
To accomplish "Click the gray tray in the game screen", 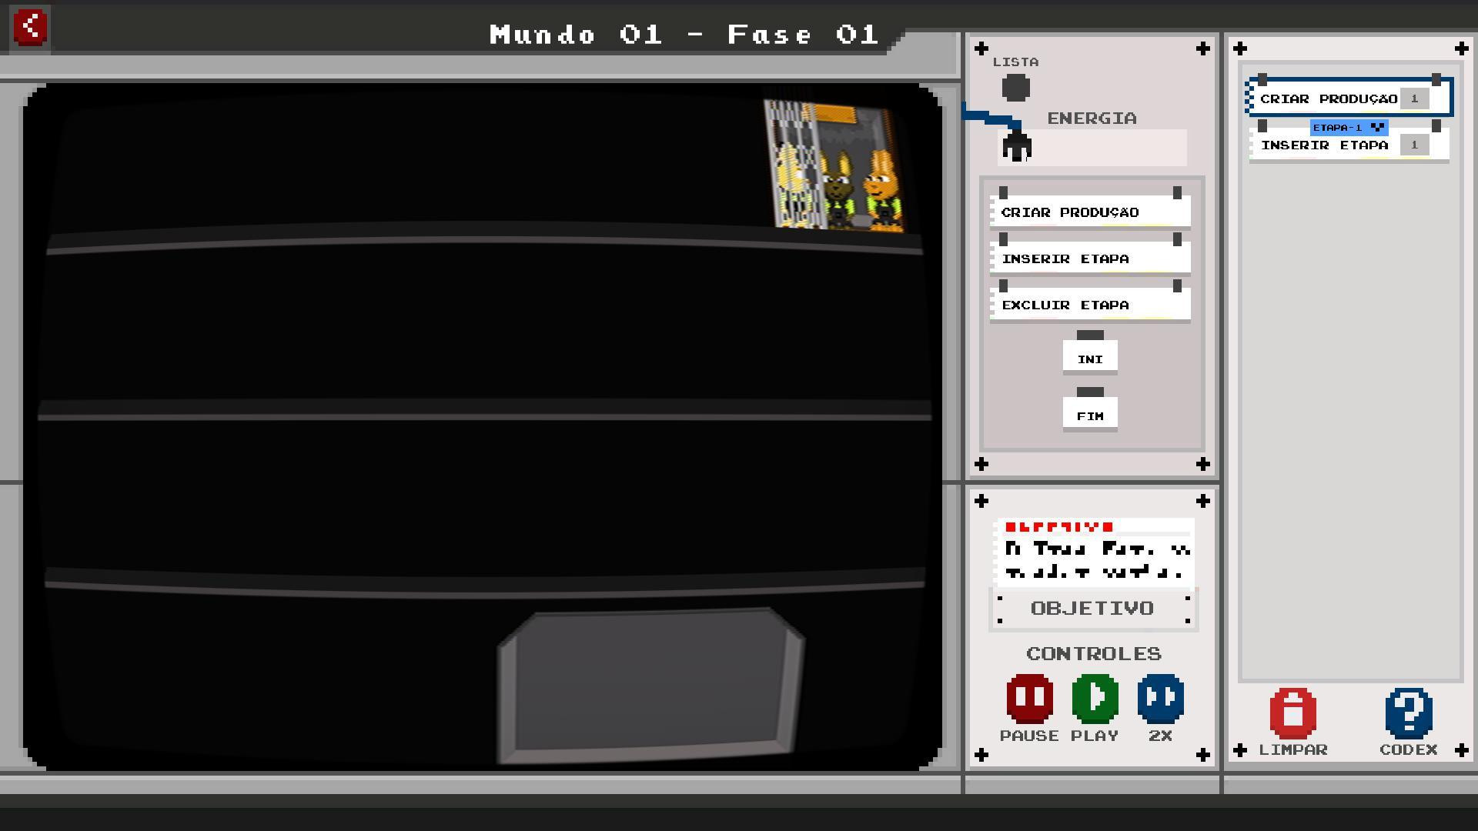I will pyautogui.click(x=651, y=686).
